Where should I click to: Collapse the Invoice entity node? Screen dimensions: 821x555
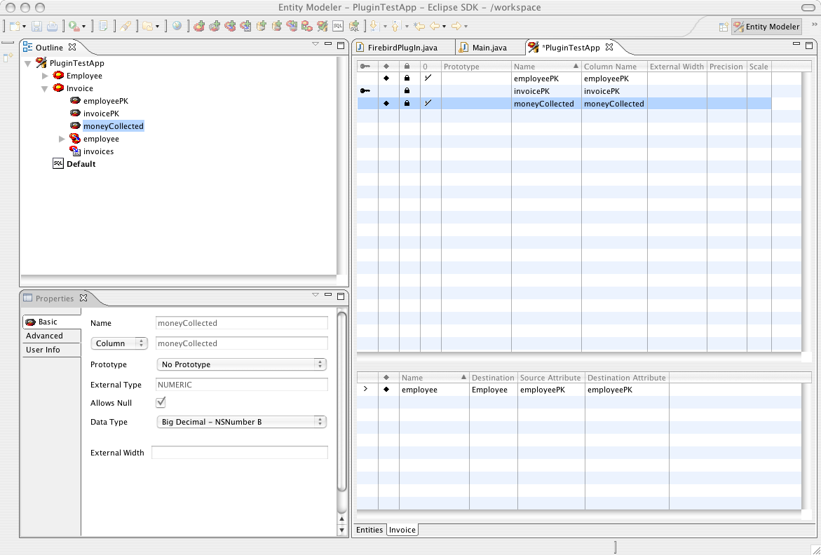pyautogui.click(x=44, y=88)
